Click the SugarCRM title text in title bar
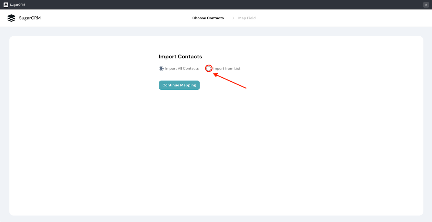Image resolution: width=432 pixels, height=222 pixels. tap(17, 5)
